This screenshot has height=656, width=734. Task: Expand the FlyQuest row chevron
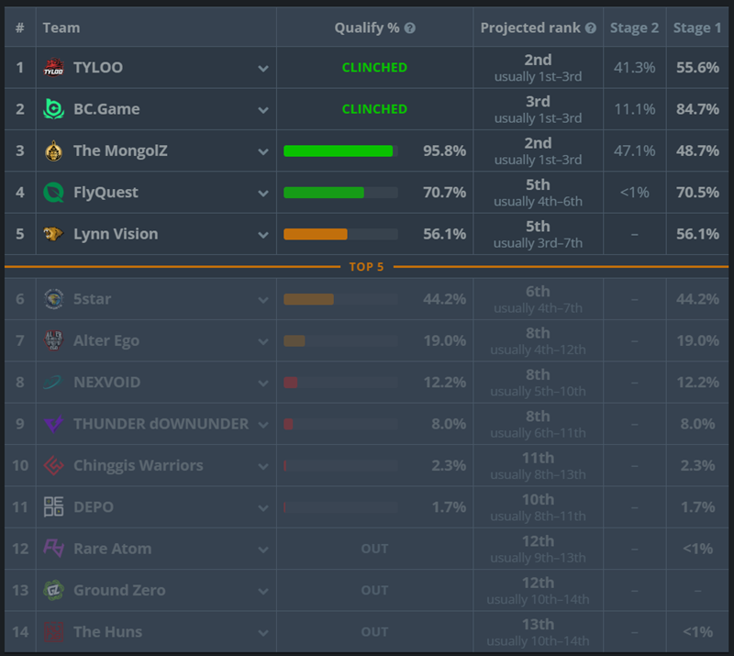[263, 194]
